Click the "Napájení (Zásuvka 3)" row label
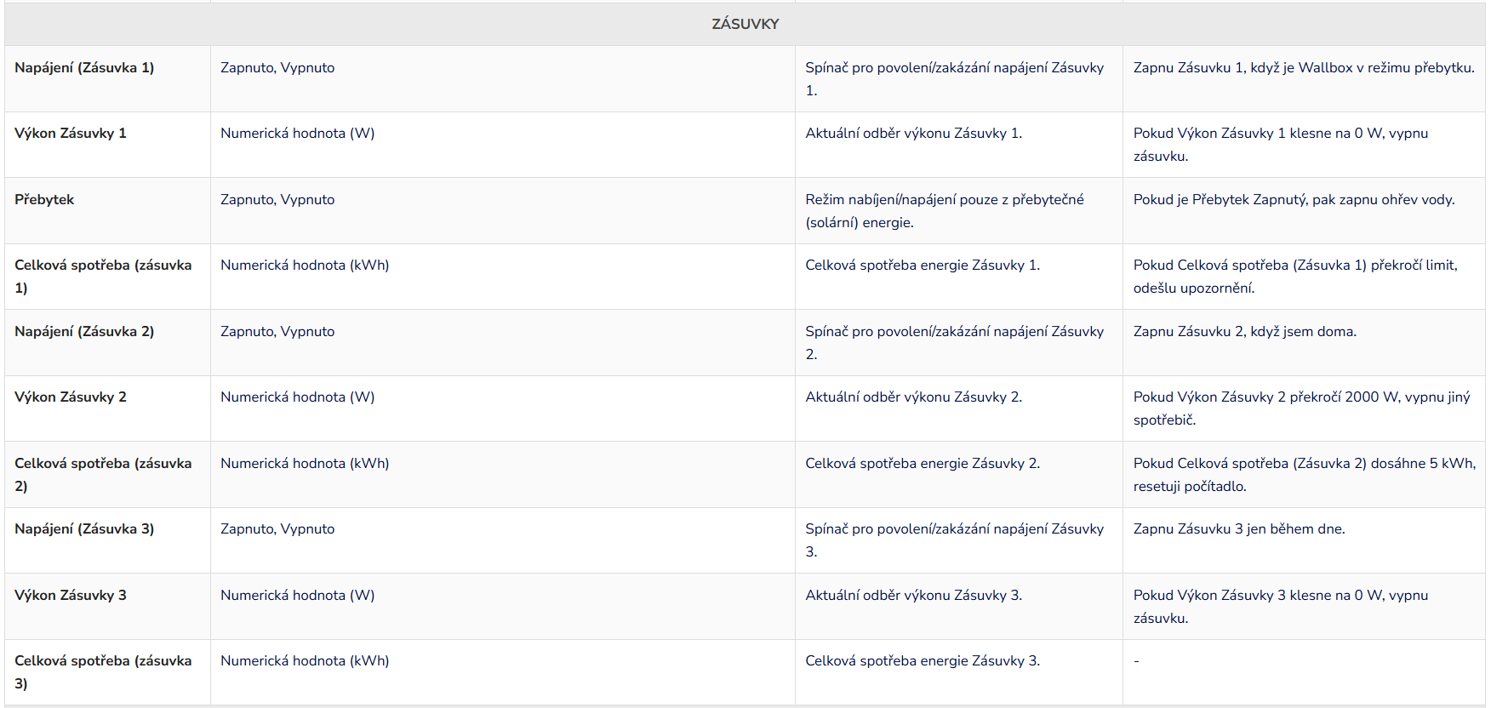 pyautogui.click(x=84, y=529)
